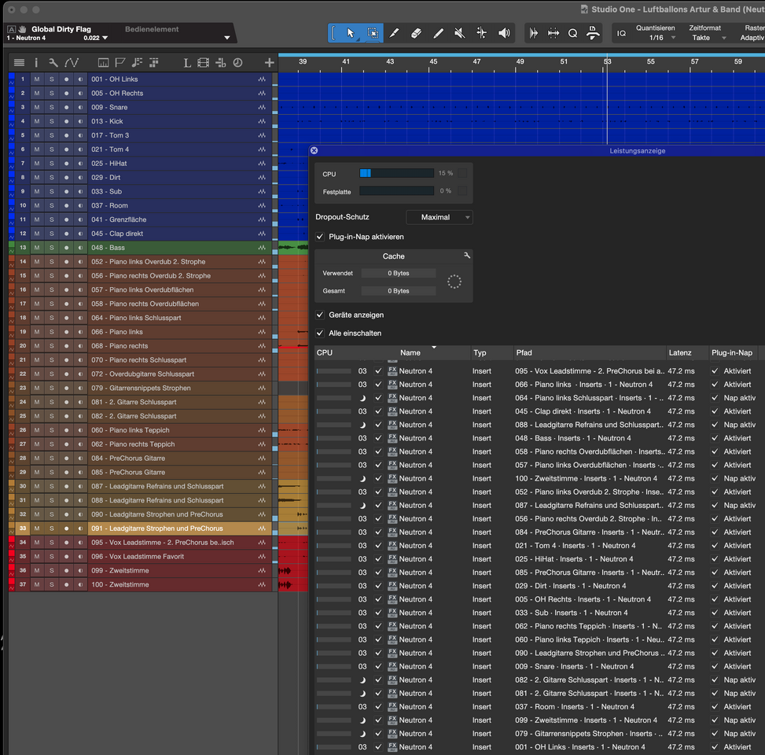Uncheck enable box for 066 - Piano links Neutron 4
The image size is (765, 755).
[x=378, y=385]
